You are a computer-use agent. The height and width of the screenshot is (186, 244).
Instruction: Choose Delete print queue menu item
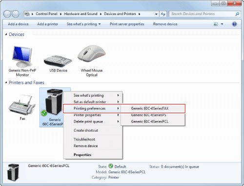(x=93, y=121)
